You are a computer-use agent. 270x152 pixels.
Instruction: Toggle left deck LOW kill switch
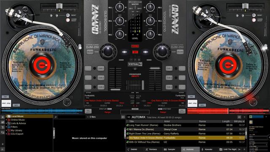(x=111, y=35)
